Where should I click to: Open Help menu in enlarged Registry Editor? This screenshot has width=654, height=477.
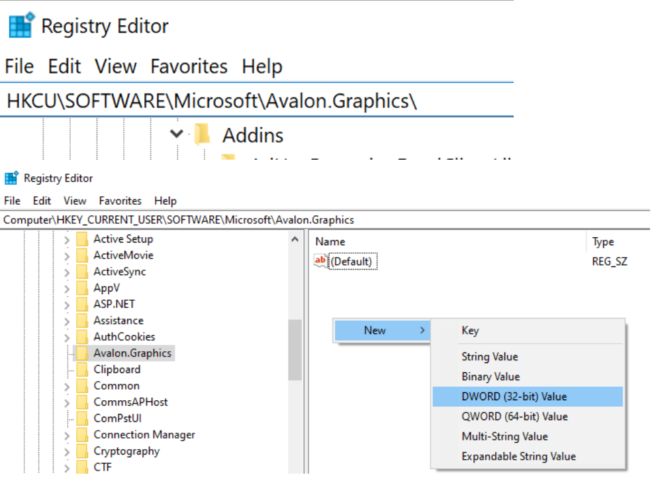[262, 66]
